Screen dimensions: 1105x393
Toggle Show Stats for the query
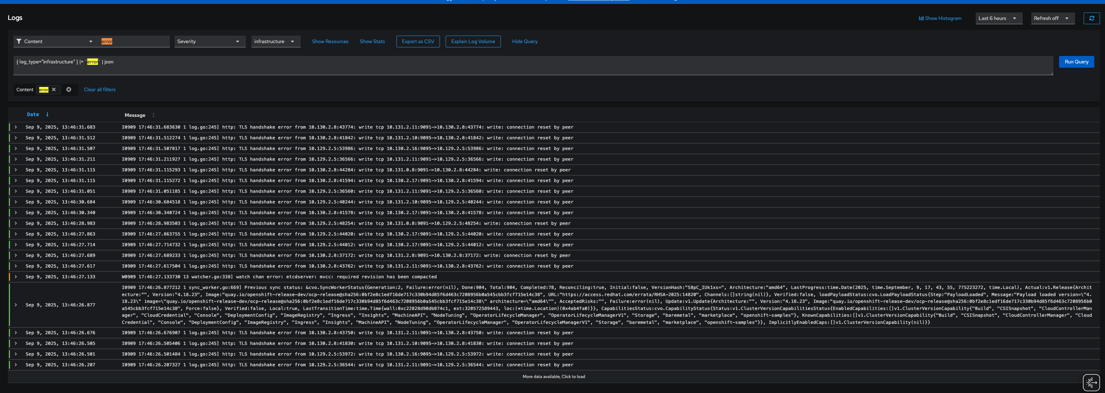point(372,42)
